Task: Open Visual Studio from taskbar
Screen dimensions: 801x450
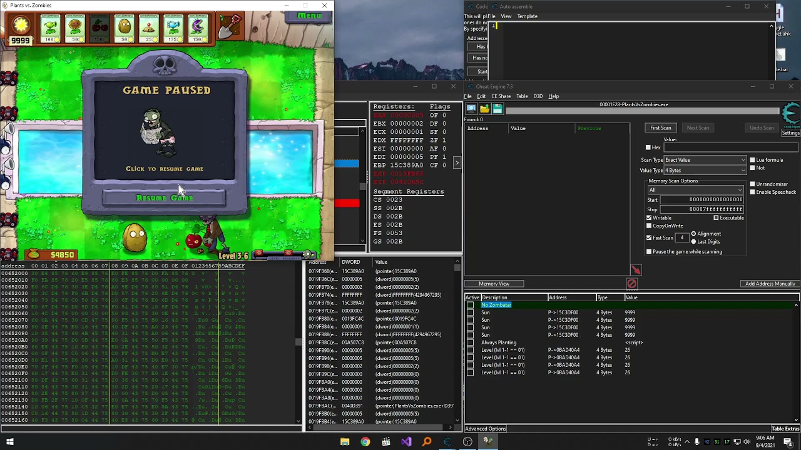Action: [406, 442]
